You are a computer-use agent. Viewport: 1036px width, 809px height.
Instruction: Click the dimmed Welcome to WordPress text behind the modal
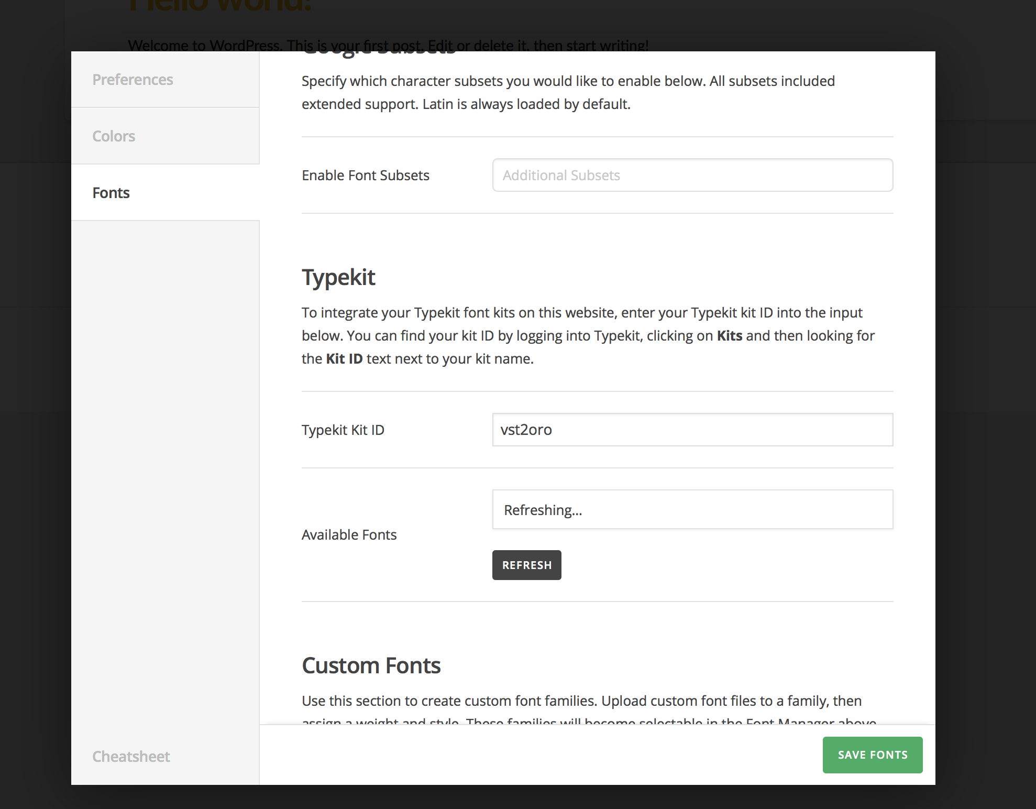pos(388,45)
